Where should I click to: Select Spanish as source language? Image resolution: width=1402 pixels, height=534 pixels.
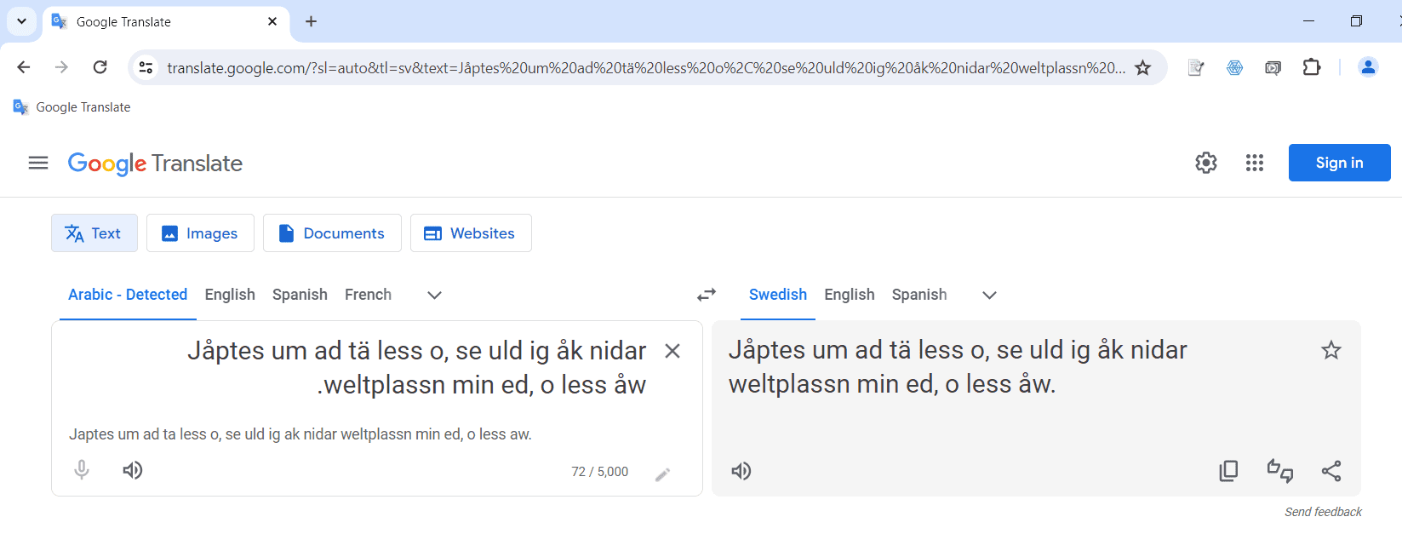click(x=300, y=295)
